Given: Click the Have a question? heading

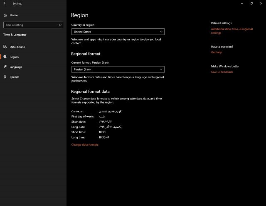Looking at the screenshot, I should coord(222,47).
